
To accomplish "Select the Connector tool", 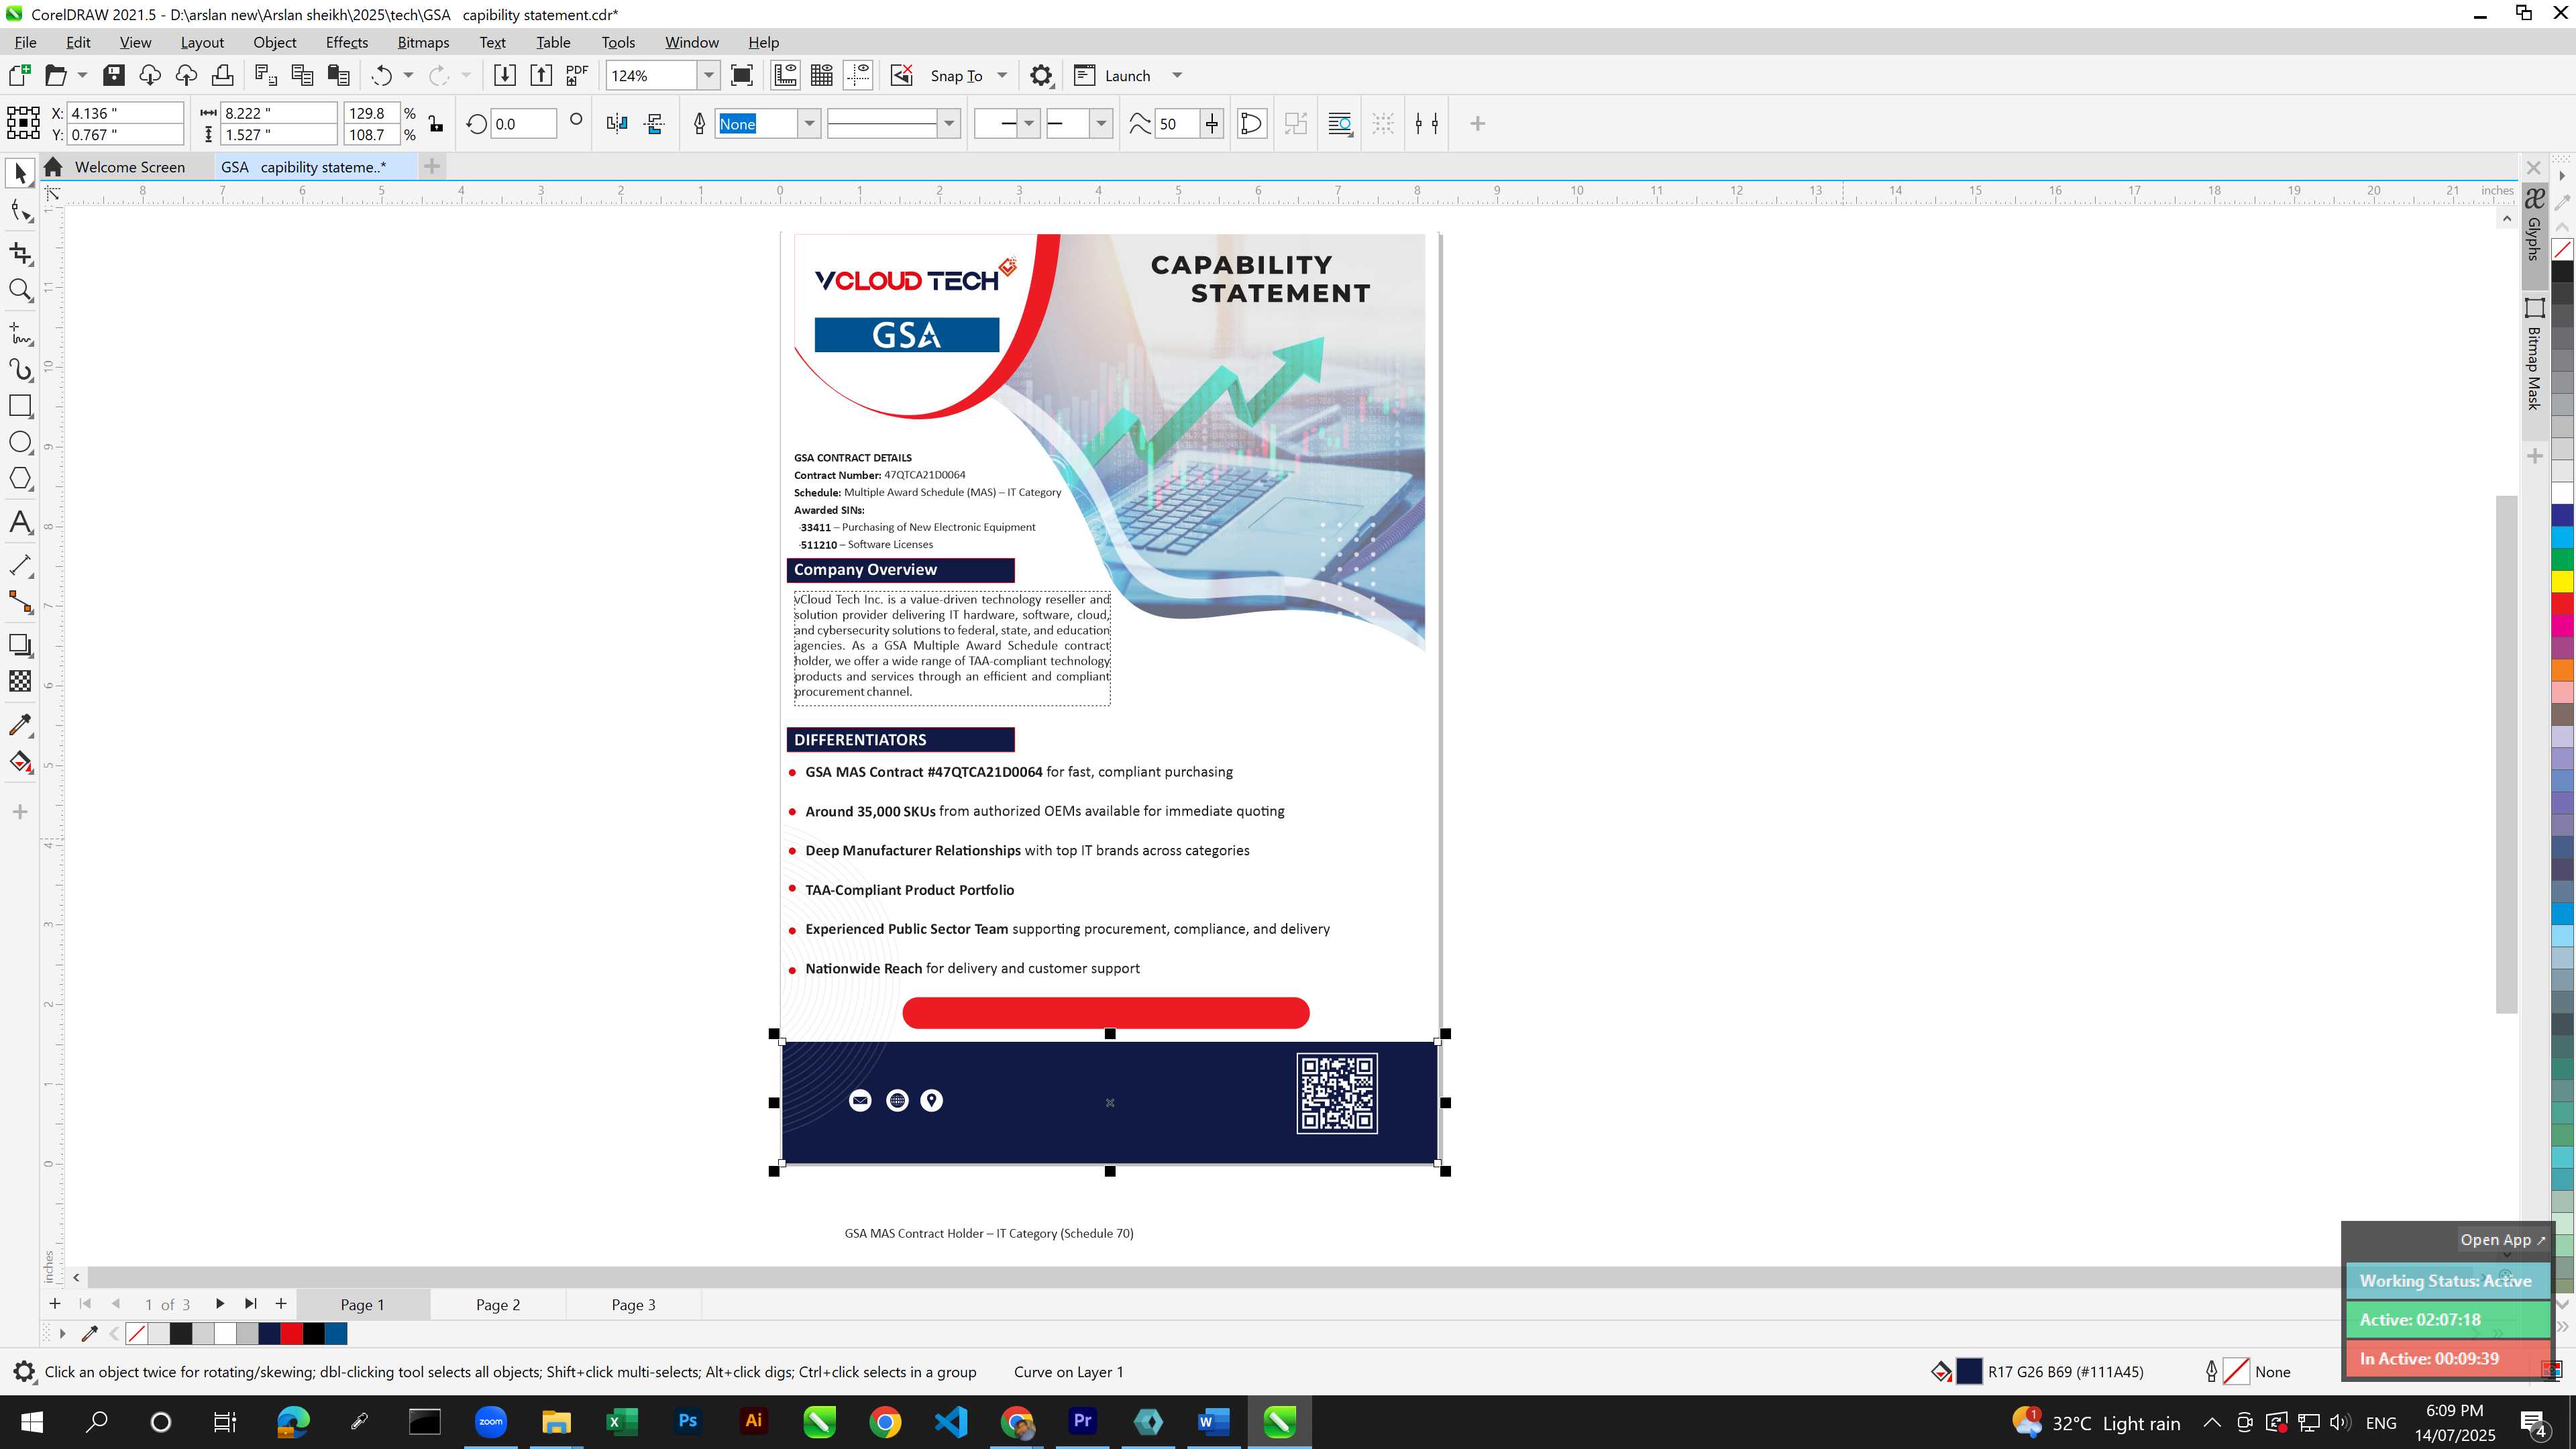I will pyautogui.click(x=20, y=602).
